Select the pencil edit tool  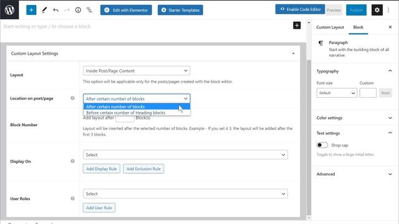[x=44, y=10]
